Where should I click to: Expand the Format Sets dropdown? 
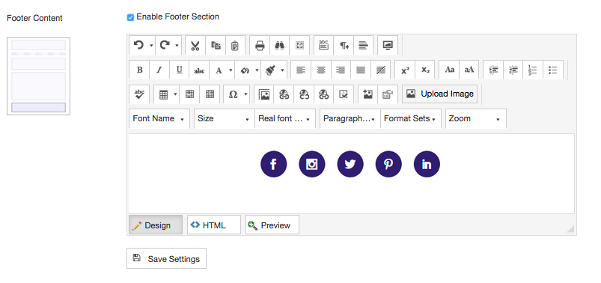(411, 118)
